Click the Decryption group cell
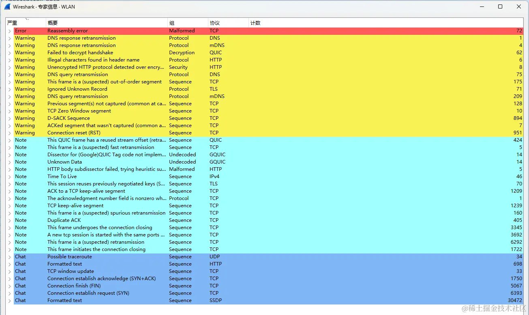 (182, 53)
